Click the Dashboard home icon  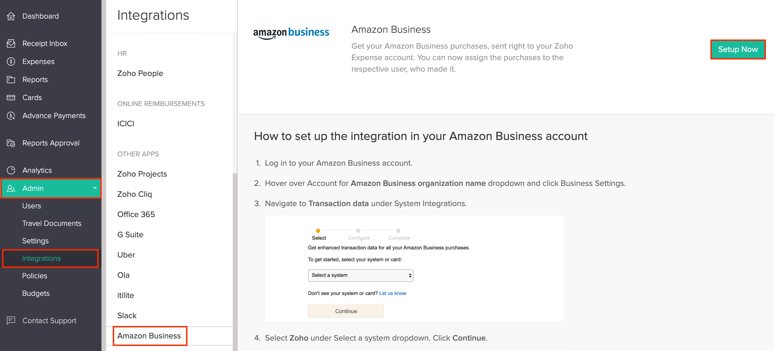click(11, 16)
